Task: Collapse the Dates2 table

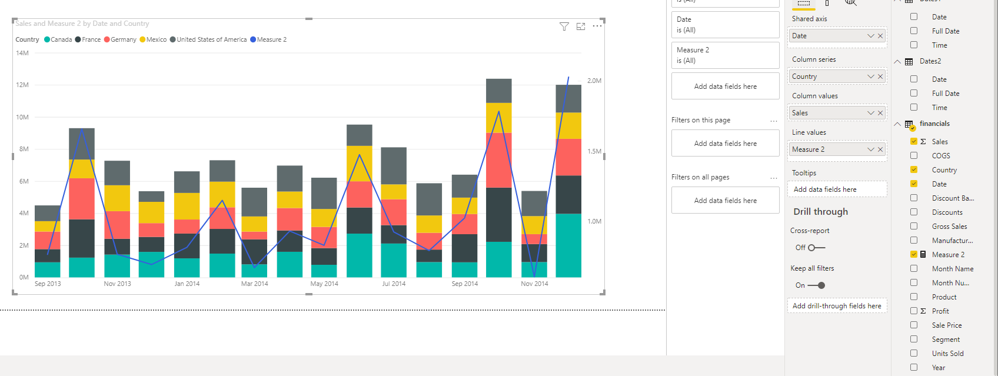Action: tap(897, 62)
